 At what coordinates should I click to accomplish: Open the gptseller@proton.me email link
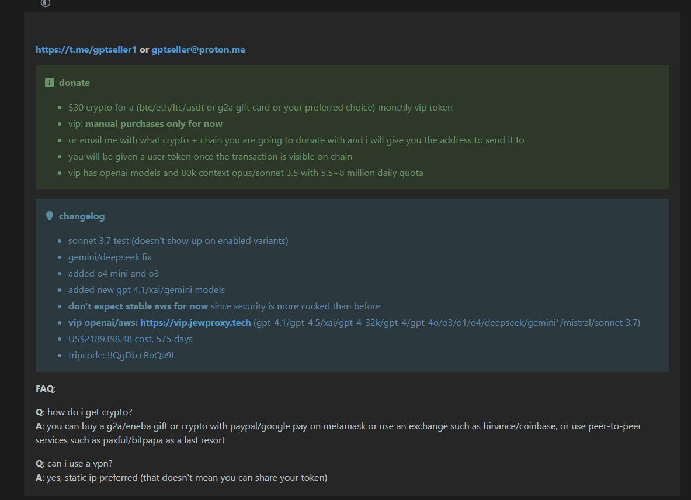click(199, 50)
